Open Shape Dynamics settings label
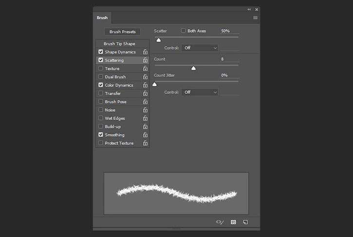This screenshot has width=353, height=237. pos(120,52)
